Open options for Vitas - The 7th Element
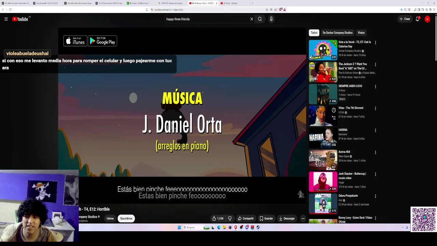The height and width of the screenshot is (246, 437). coord(376,108)
